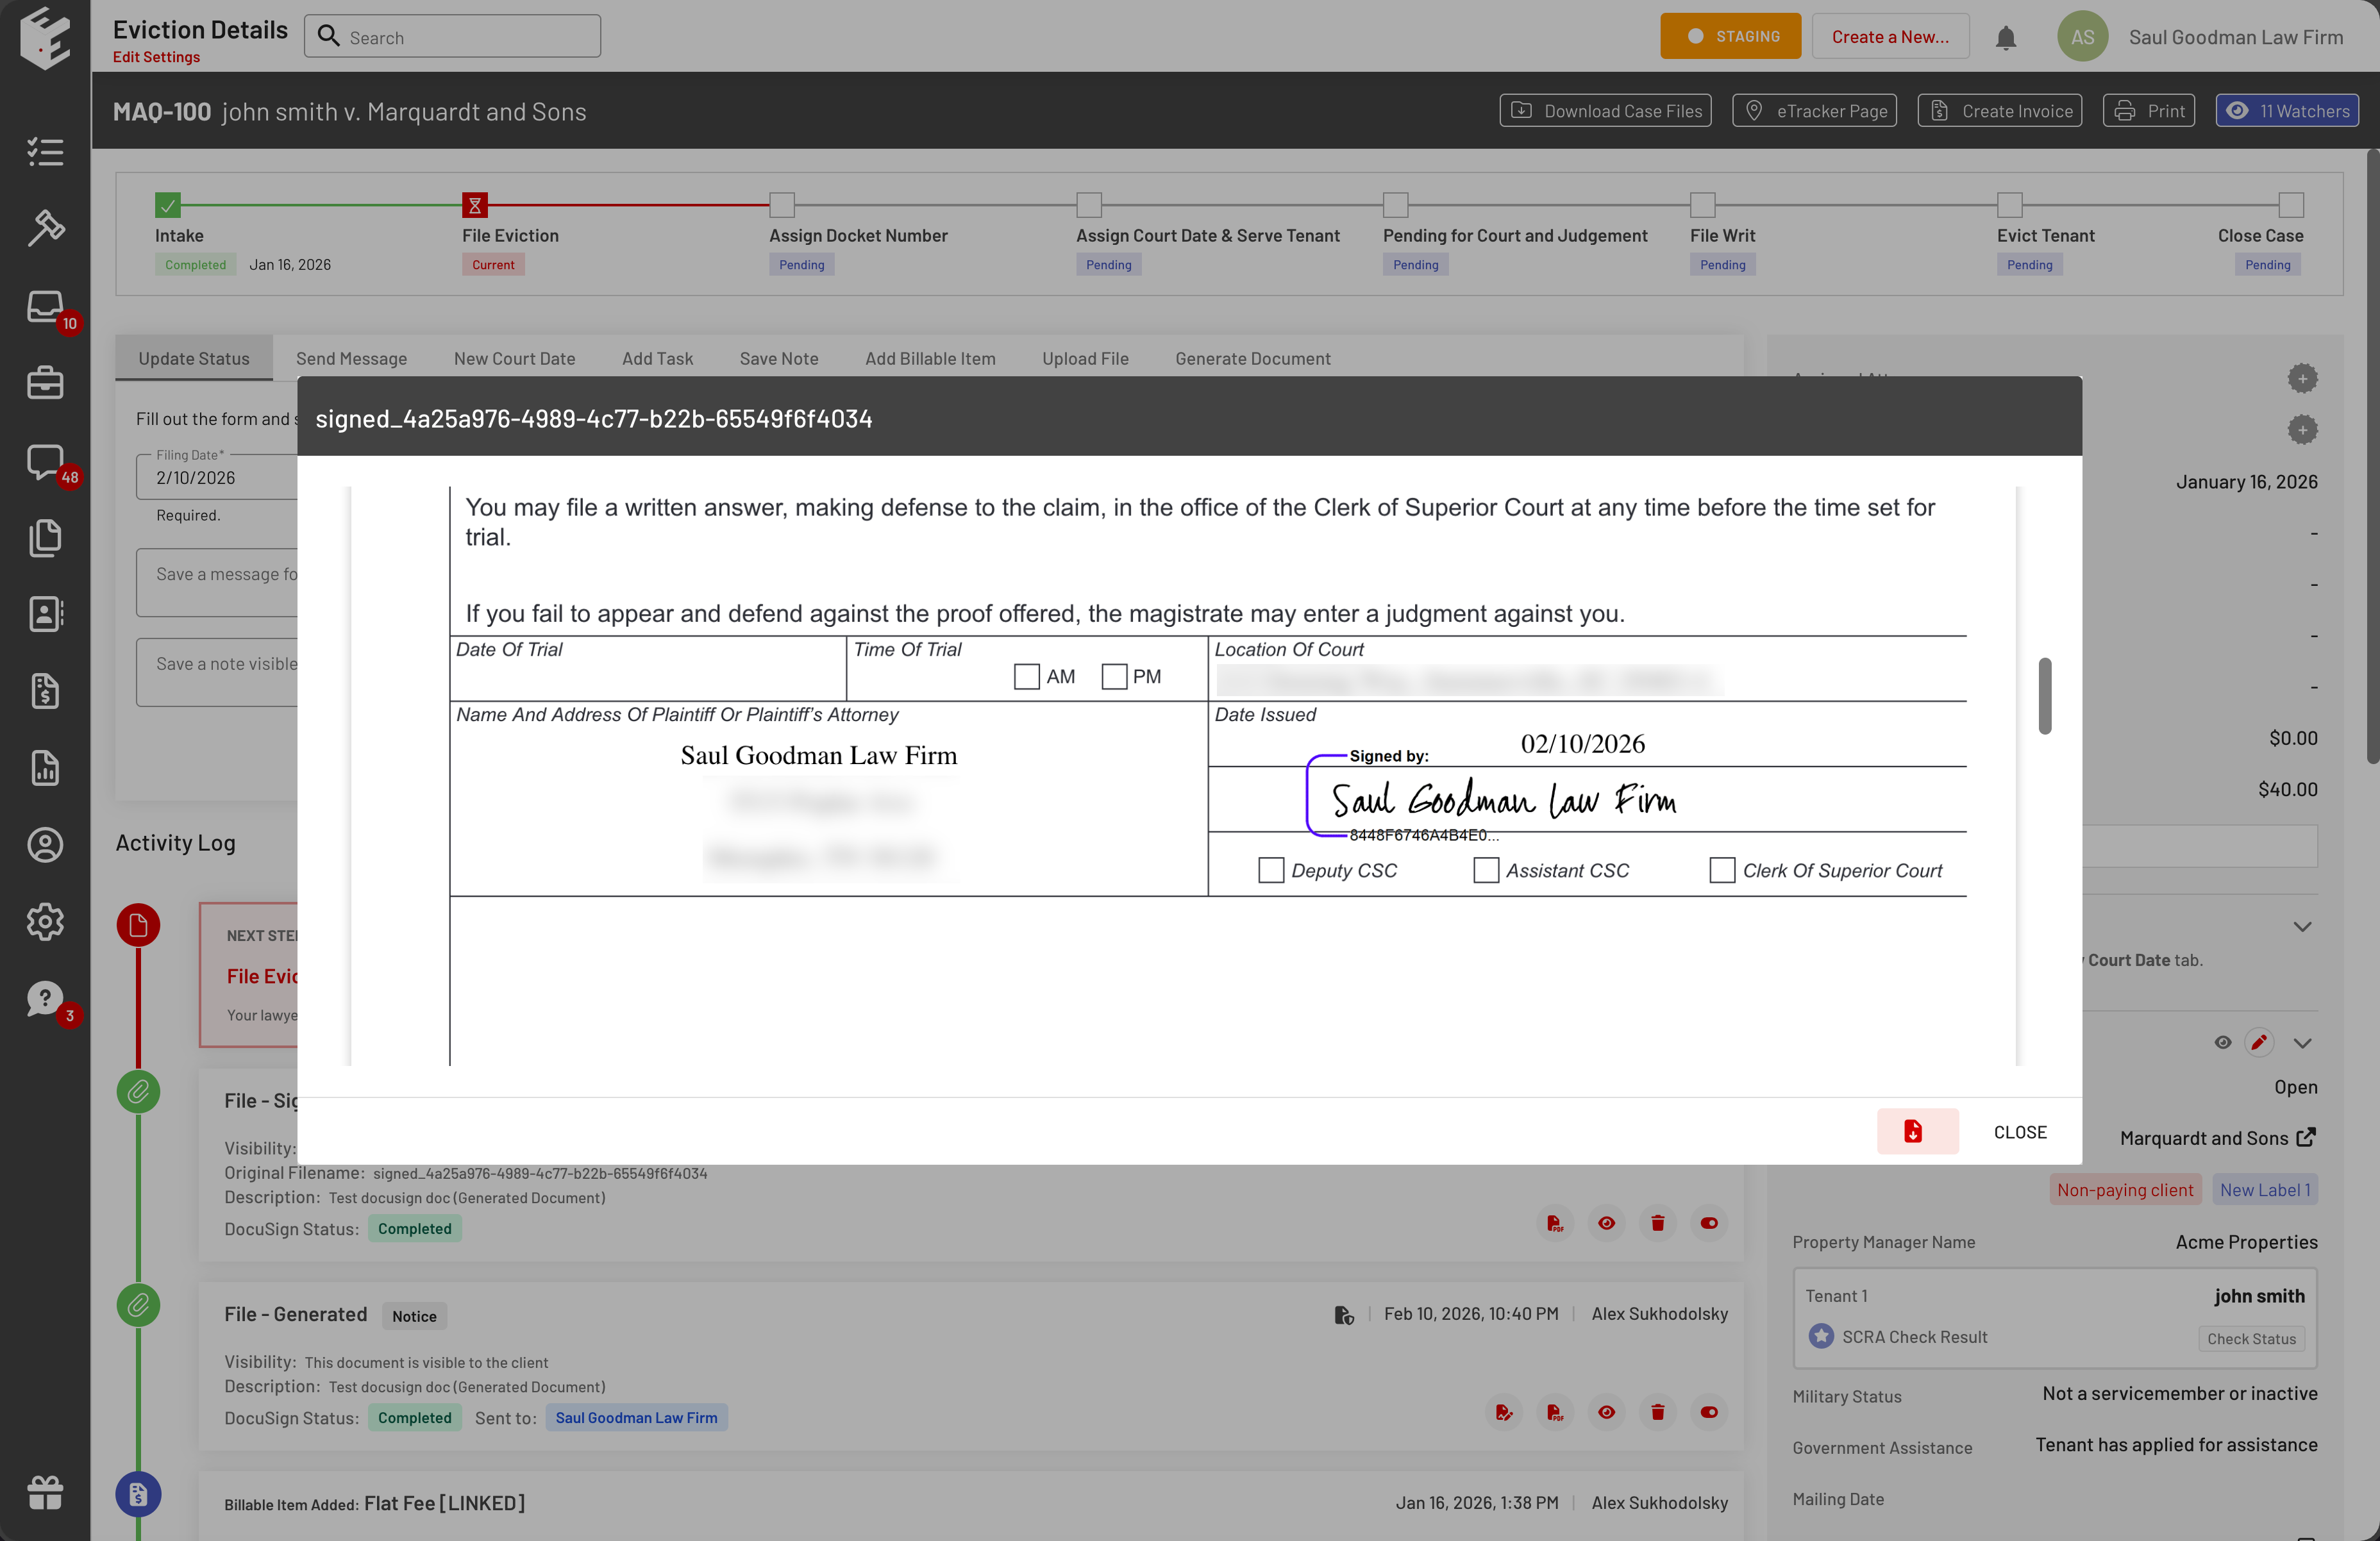Image resolution: width=2380 pixels, height=1541 pixels.
Task: Open the settings gear in the sidebar
Action: pyautogui.click(x=45, y=921)
